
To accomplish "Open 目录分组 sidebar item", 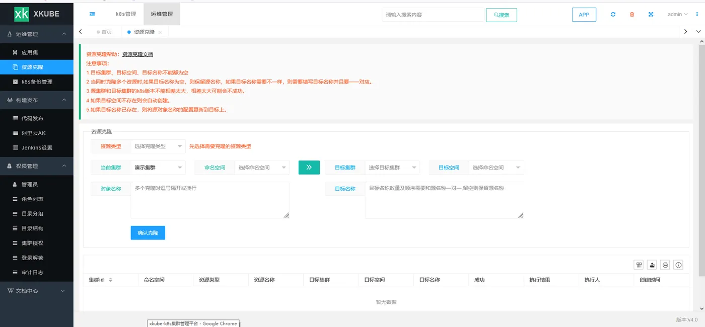I will coord(37,213).
